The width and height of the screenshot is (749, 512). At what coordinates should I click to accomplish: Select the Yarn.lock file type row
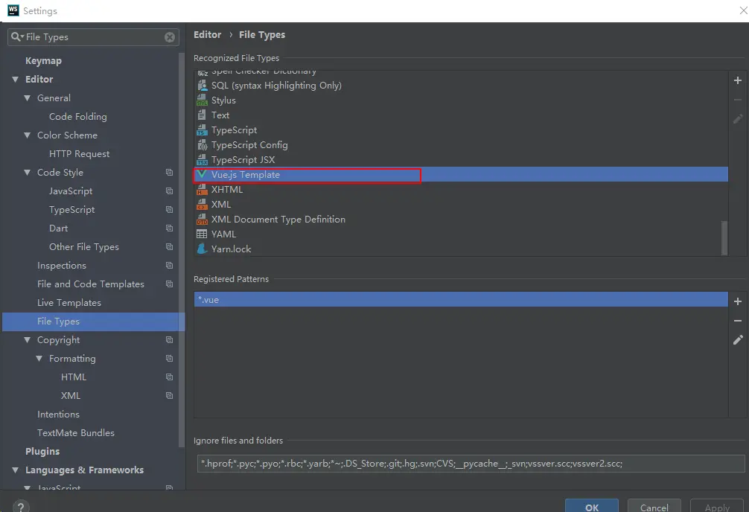click(461, 249)
